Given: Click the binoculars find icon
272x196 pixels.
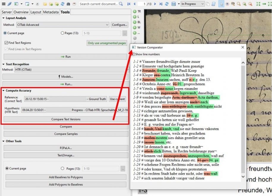Looking at the screenshot, I should [69, 4].
